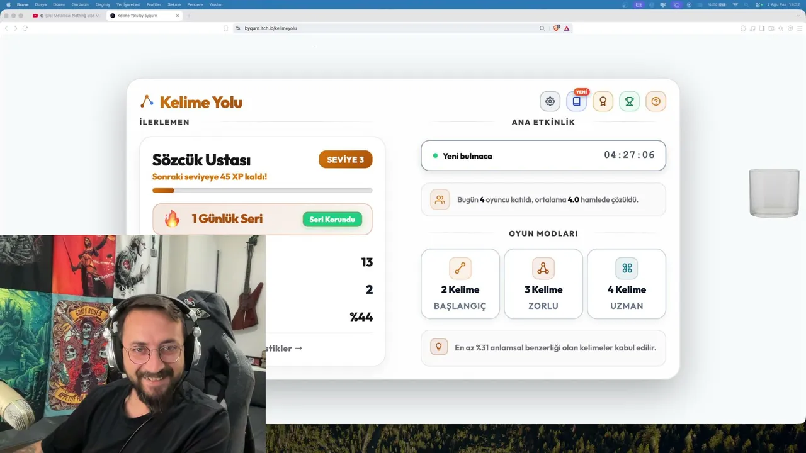This screenshot has width=806, height=453.
Task: Click the zoom magnifier in address bar
Action: click(x=542, y=28)
